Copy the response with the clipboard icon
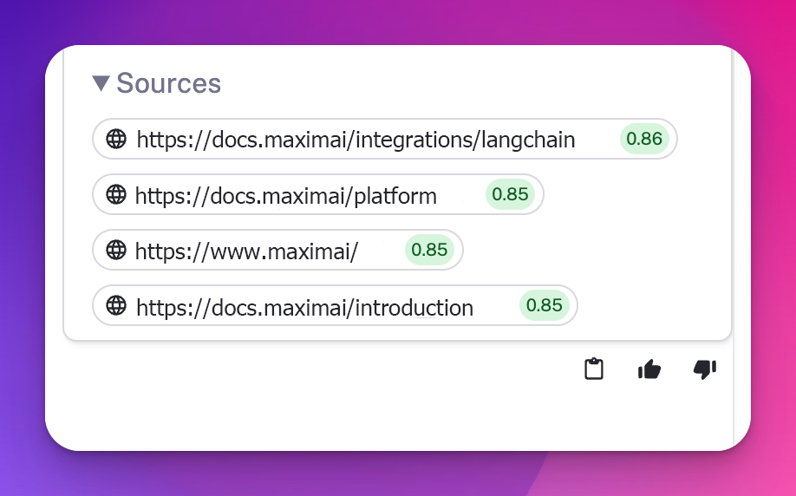The width and height of the screenshot is (796, 496). [593, 369]
